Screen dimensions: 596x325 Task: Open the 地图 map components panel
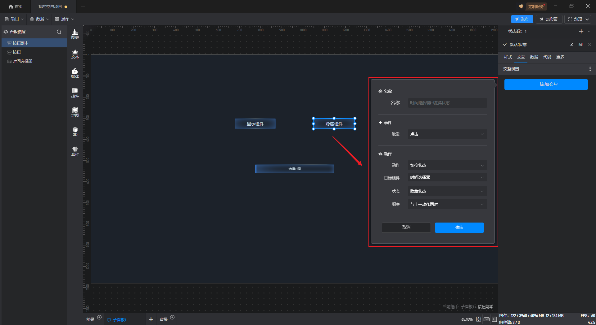click(75, 112)
